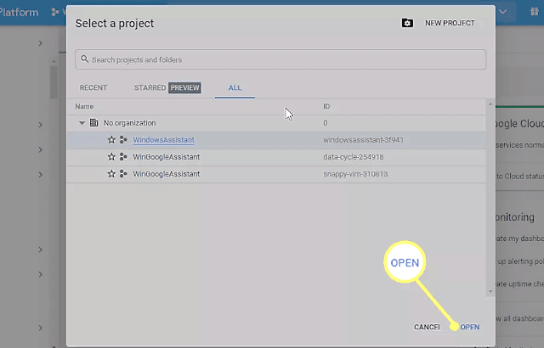Viewport: 544px width, 348px height.
Task: Open the top bar dropdown arrow
Action: point(502,12)
